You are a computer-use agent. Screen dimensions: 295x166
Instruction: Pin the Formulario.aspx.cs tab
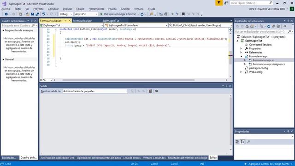click(x=65, y=21)
